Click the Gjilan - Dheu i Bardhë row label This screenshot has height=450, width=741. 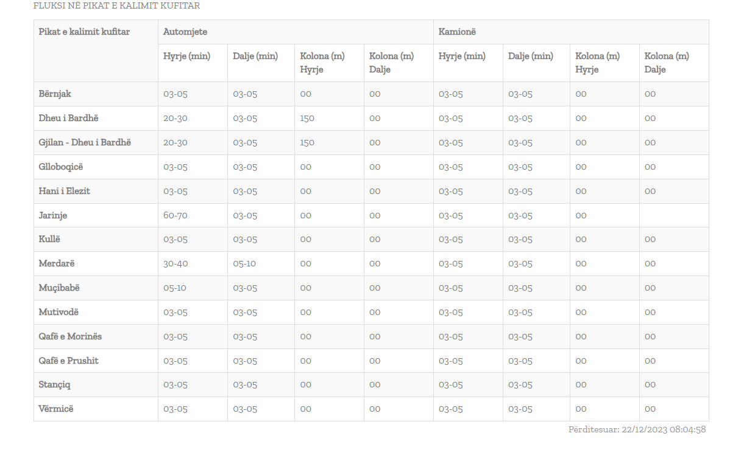pos(85,142)
